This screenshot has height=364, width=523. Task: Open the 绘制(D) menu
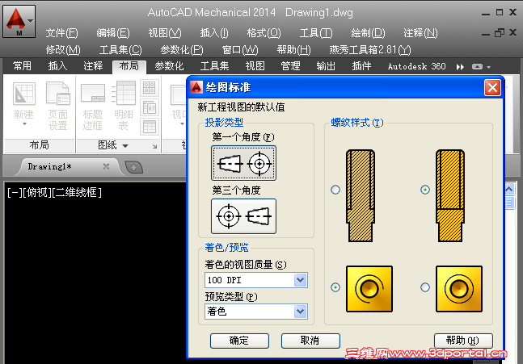click(368, 33)
